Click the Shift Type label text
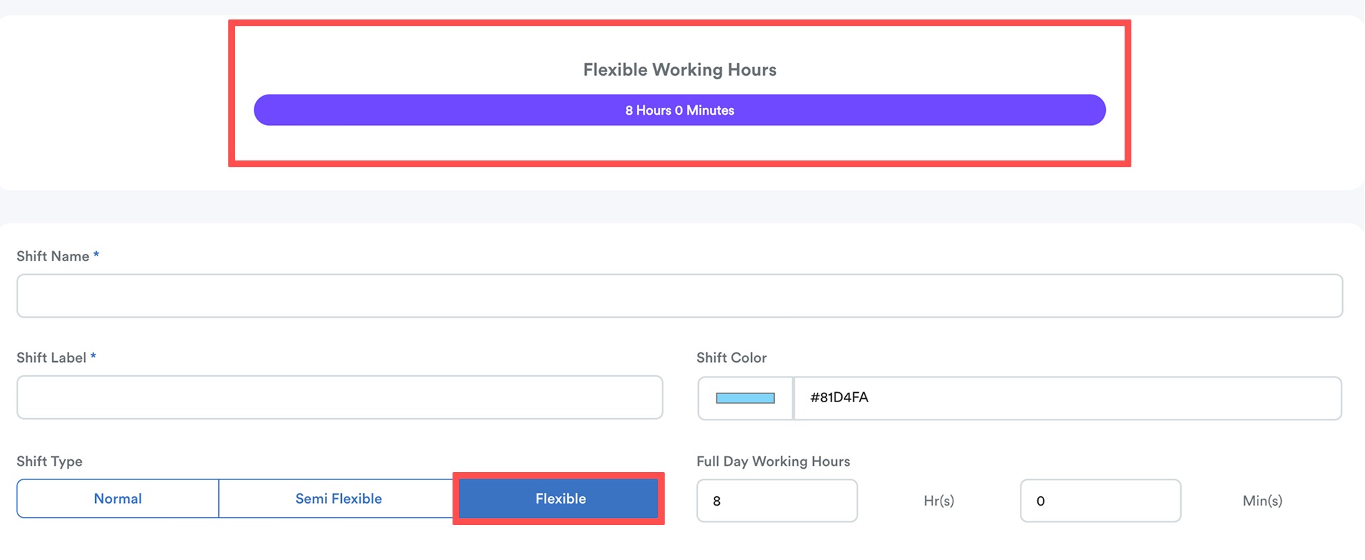 click(x=50, y=461)
